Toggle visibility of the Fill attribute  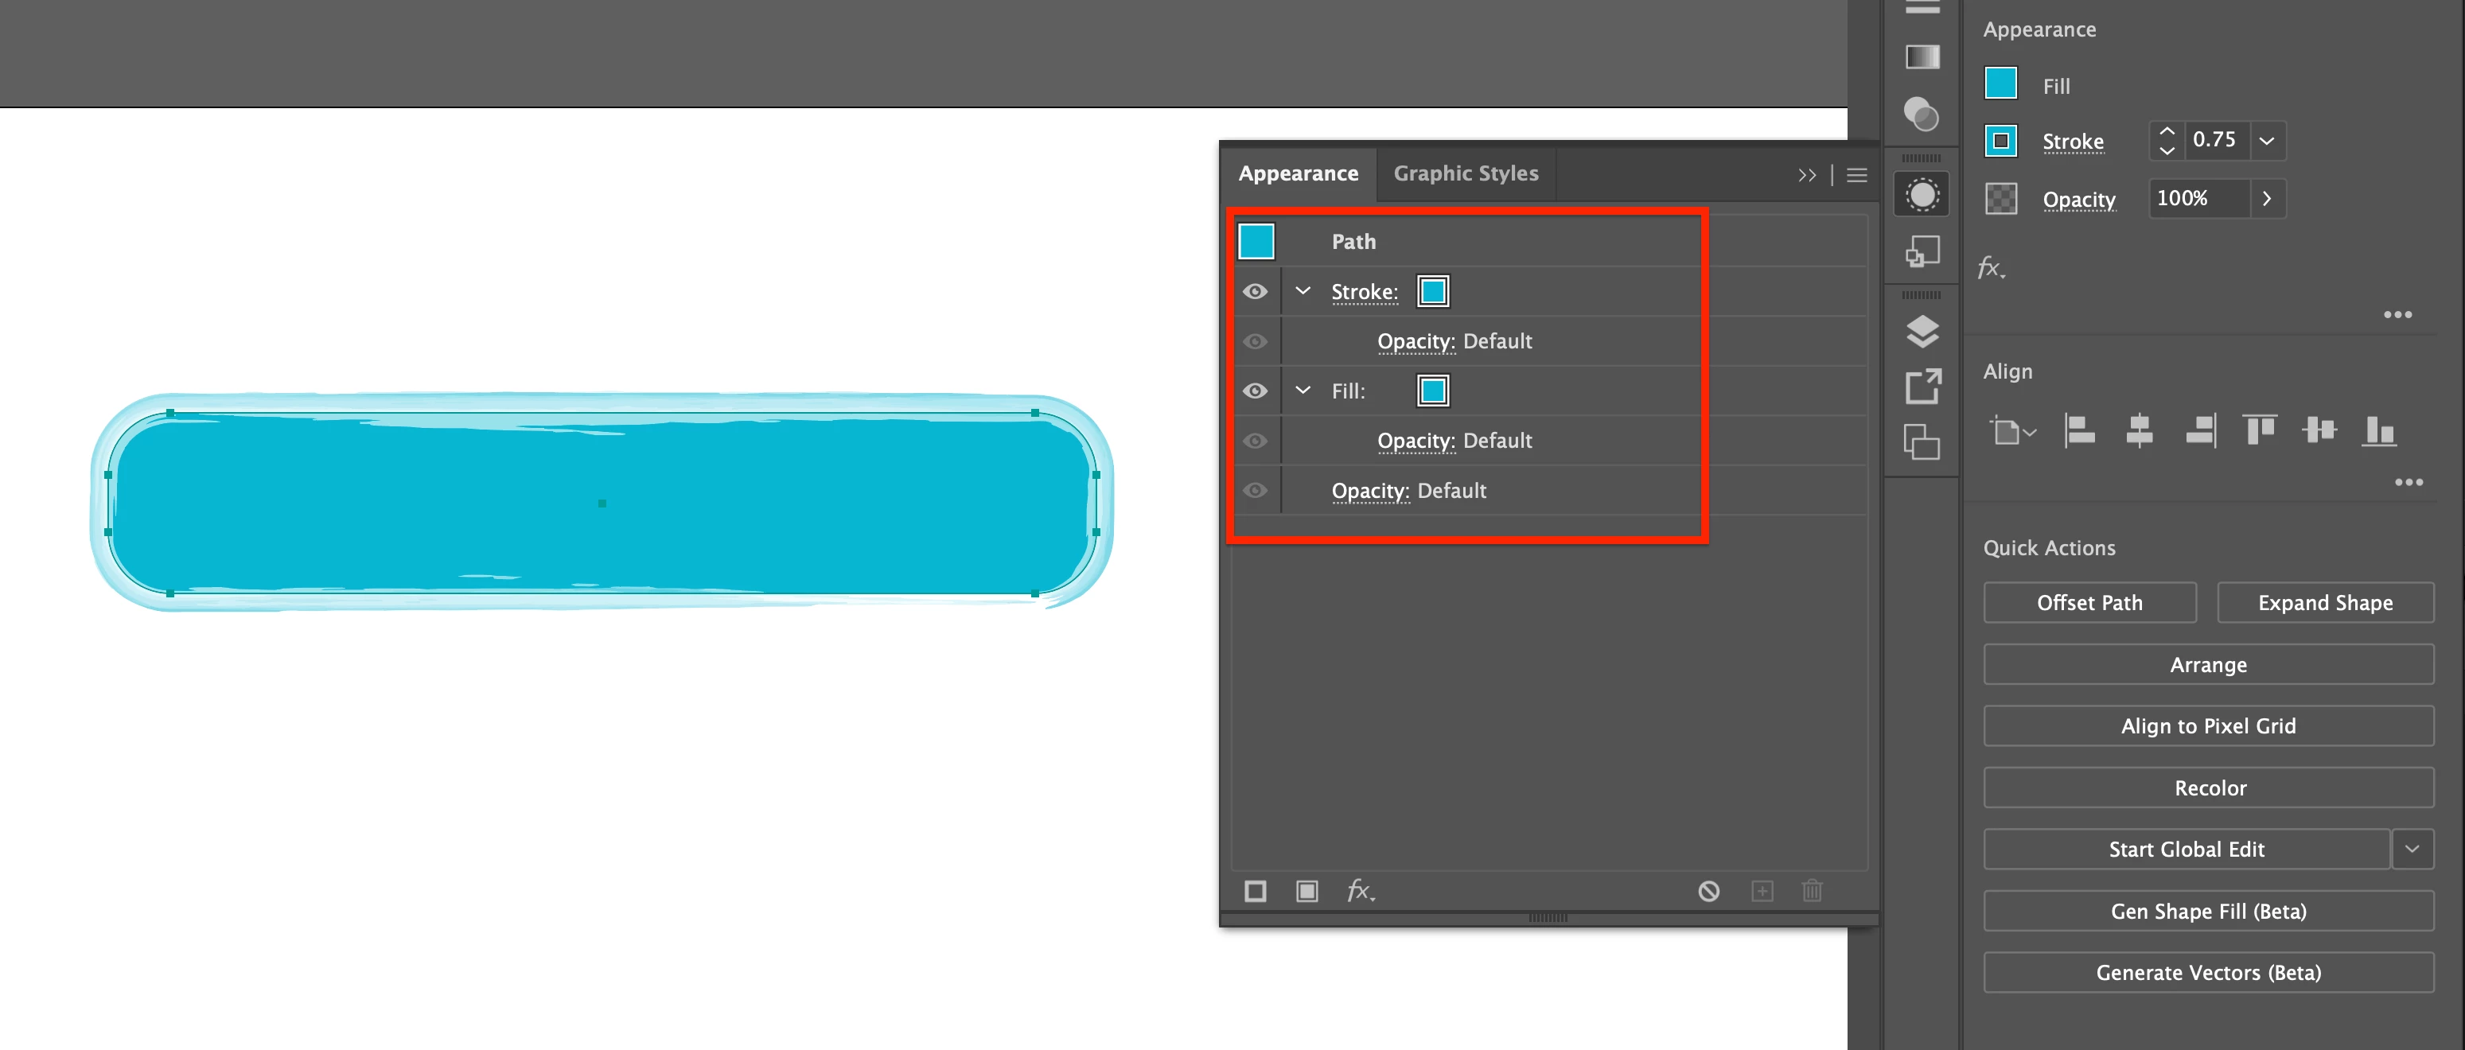[1256, 391]
